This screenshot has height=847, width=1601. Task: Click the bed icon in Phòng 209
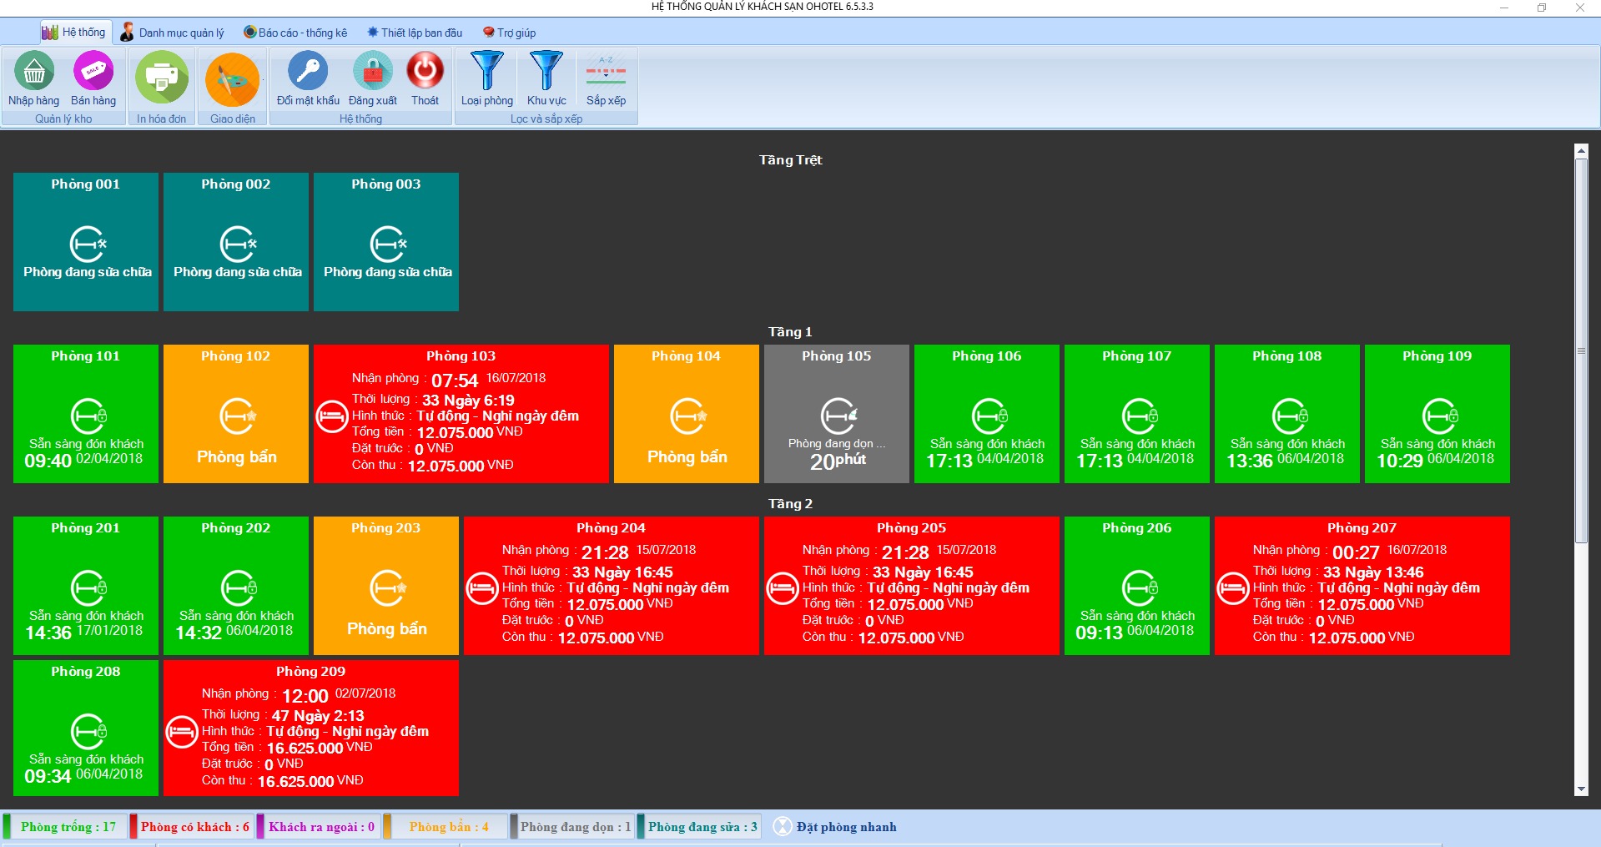pyautogui.click(x=182, y=732)
